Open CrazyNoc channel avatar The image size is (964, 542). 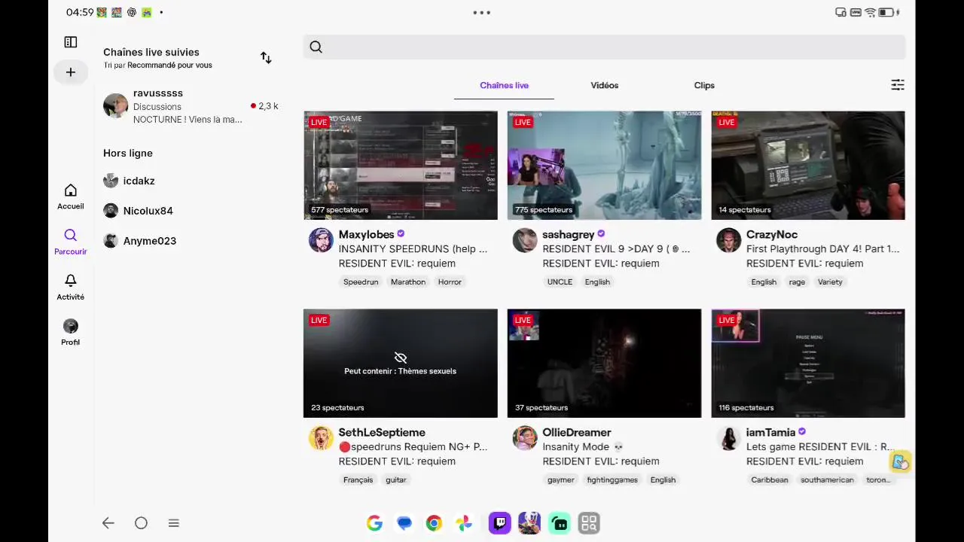[728, 241]
